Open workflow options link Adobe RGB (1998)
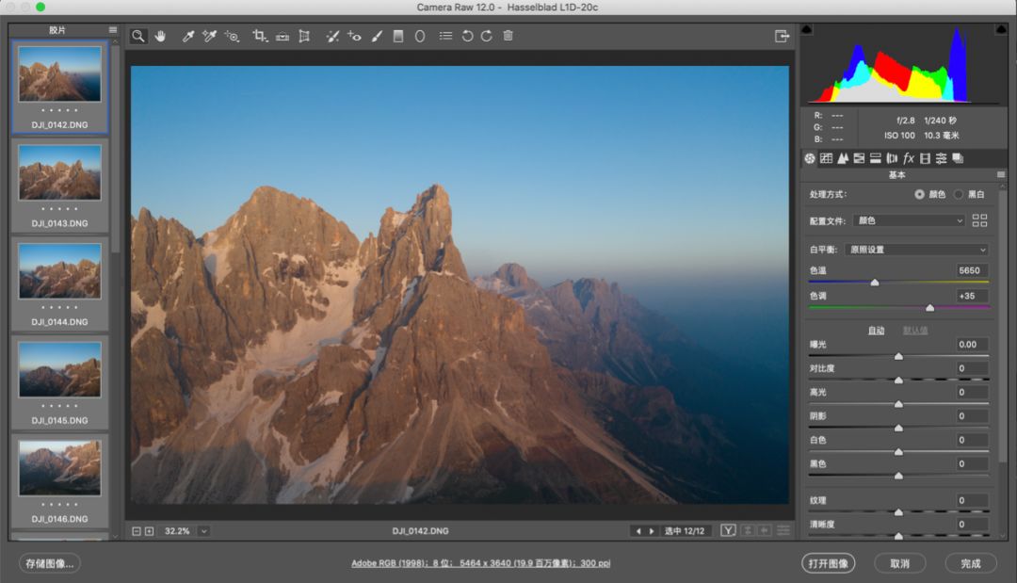The width and height of the screenshot is (1017, 583). [480, 563]
